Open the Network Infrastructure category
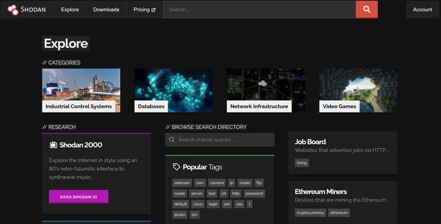 click(266, 90)
